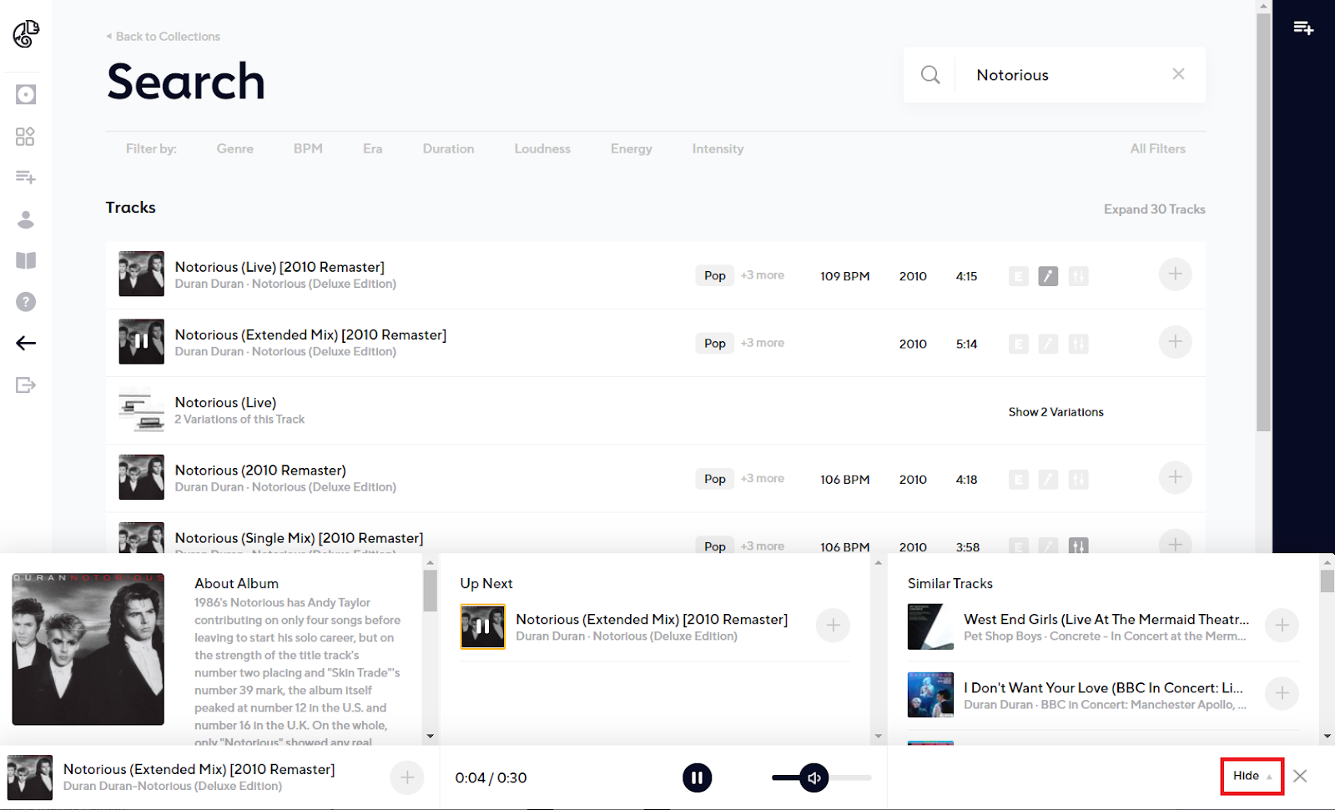1335x810 pixels.
Task: Open the Loudness filter
Action: pyautogui.click(x=542, y=148)
